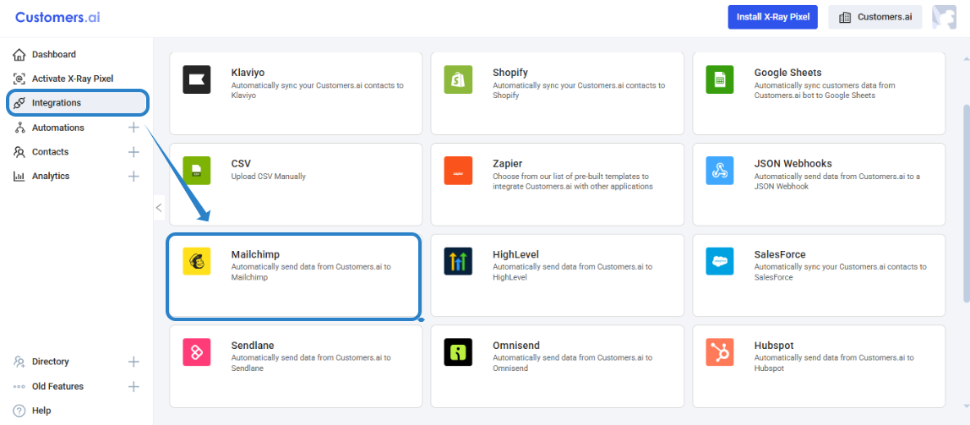This screenshot has width=970, height=425.
Task: Click the Analytics bar chart icon
Action: [19, 176]
